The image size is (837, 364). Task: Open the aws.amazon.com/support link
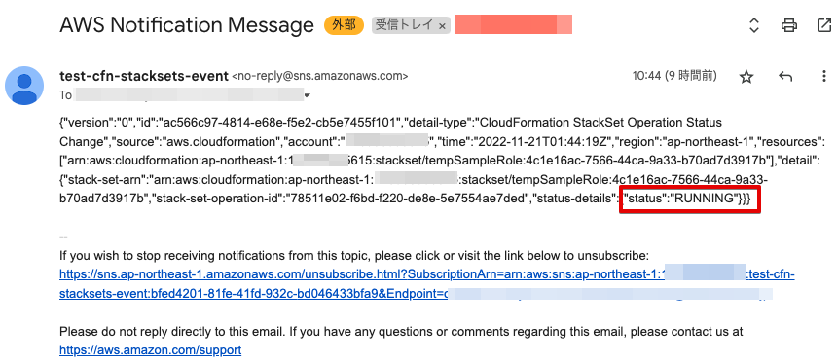click(151, 350)
